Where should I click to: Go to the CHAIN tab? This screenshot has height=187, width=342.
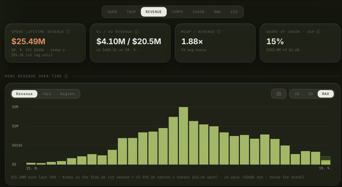[x=199, y=12]
